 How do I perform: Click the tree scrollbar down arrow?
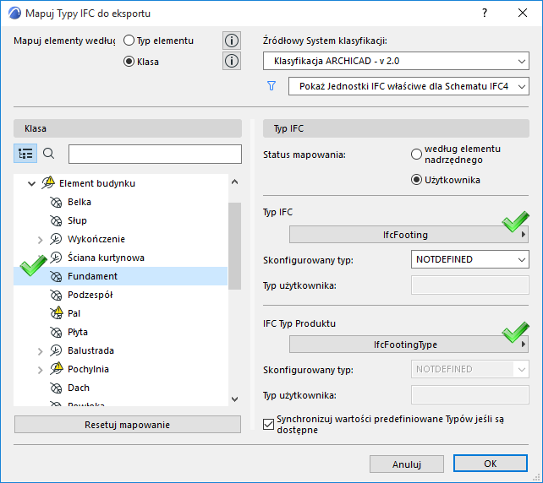coord(235,399)
